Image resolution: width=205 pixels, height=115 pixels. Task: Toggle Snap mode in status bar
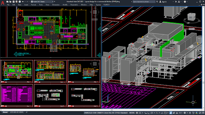coord(140,113)
